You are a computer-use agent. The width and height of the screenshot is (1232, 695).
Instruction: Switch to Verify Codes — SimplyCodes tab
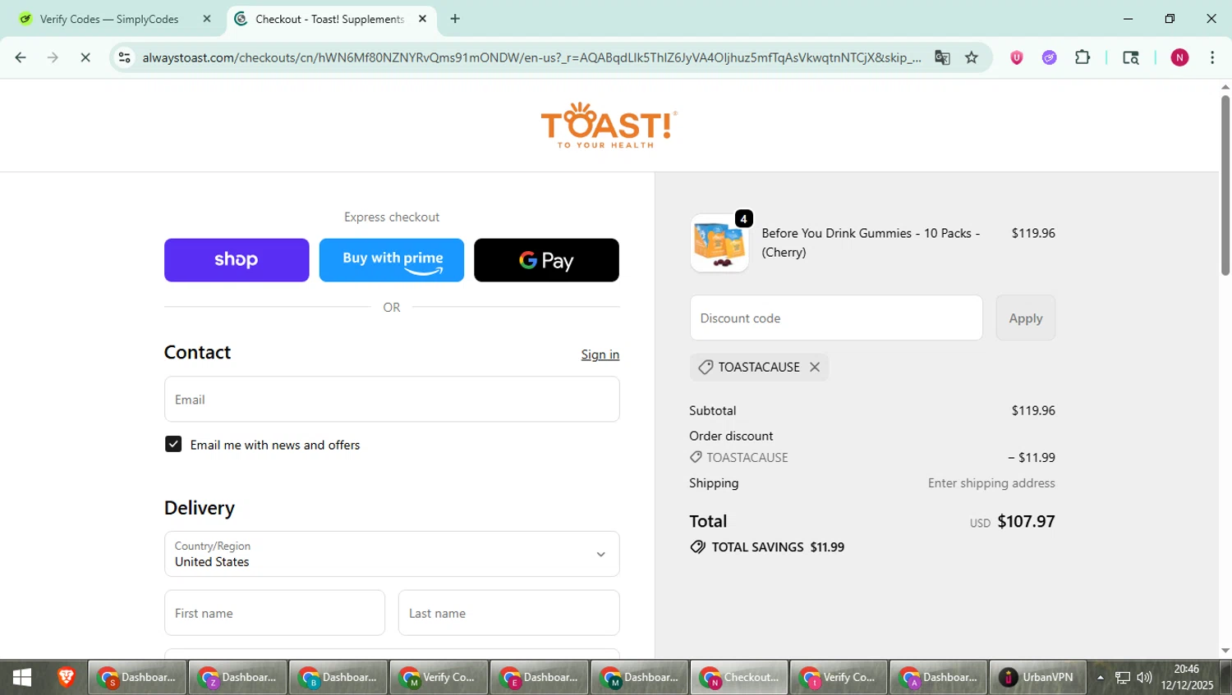tap(109, 19)
